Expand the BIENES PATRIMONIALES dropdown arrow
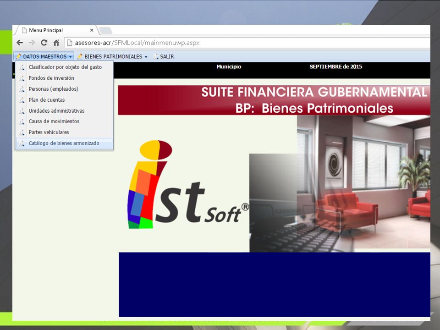This screenshot has height=330, width=440. tap(146, 57)
